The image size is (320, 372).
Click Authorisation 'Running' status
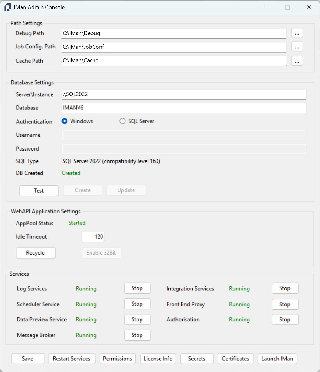pyautogui.click(x=240, y=320)
